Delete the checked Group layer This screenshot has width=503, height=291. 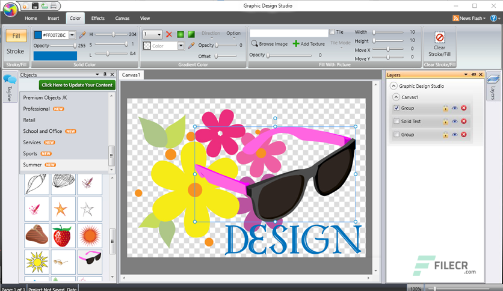[x=464, y=108]
